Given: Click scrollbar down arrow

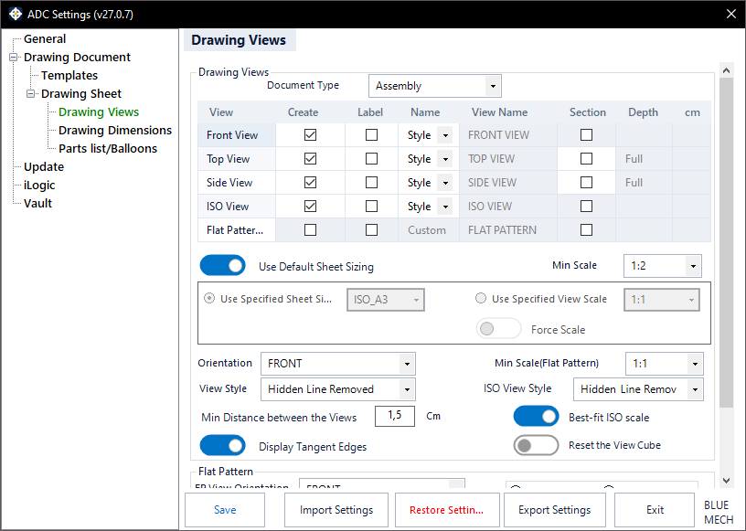Looking at the screenshot, I should coord(726,481).
